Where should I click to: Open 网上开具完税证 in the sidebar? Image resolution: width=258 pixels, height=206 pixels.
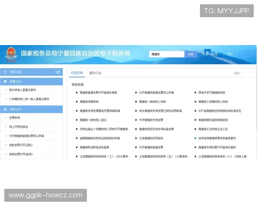click(18, 127)
